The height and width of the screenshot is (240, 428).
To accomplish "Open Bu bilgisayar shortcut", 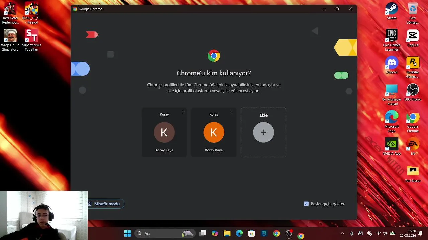I will pyautogui.click(x=392, y=95).
